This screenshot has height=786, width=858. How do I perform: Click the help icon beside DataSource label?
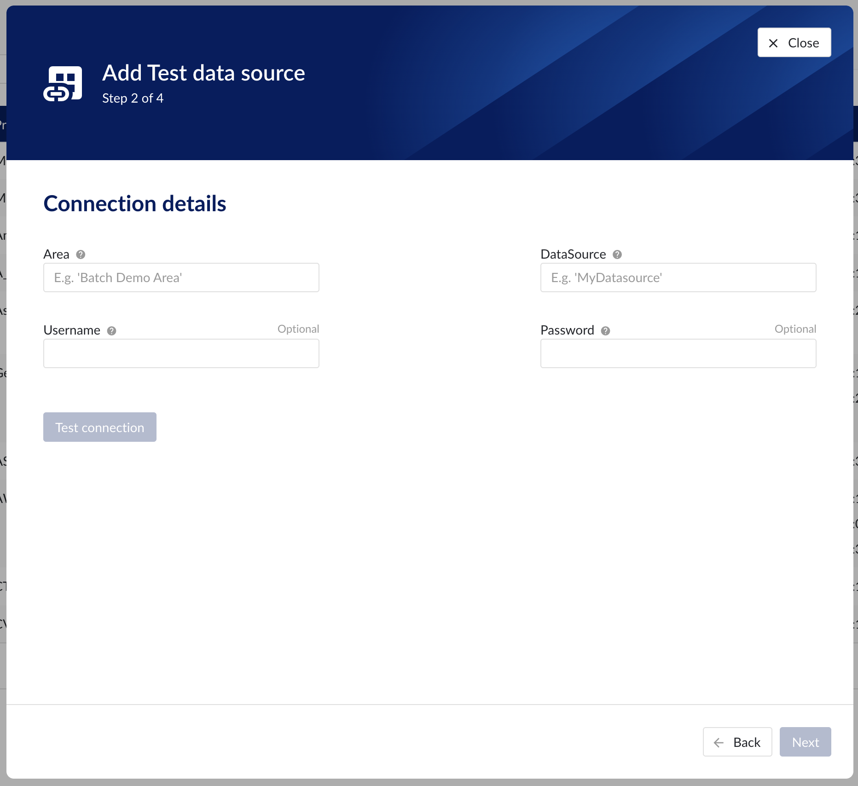click(x=618, y=254)
